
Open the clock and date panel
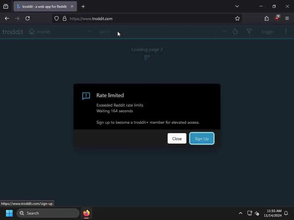tap(273, 213)
